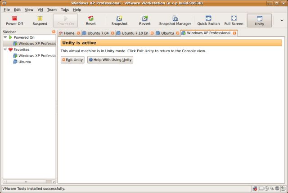Select Windows XP Professional under Favorites

click(34, 56)
